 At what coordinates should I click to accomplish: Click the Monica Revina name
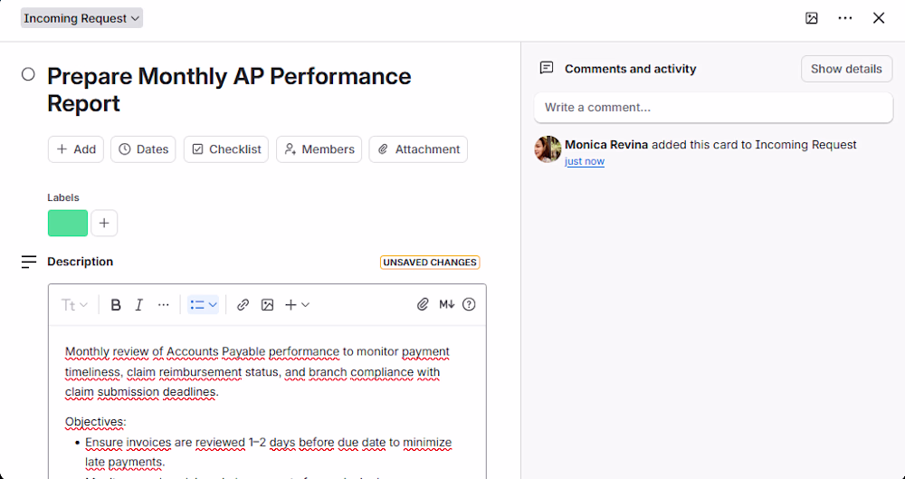pos(606,145)
